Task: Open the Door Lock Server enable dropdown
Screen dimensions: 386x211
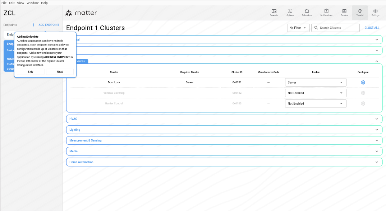Action: coord(316,82)
